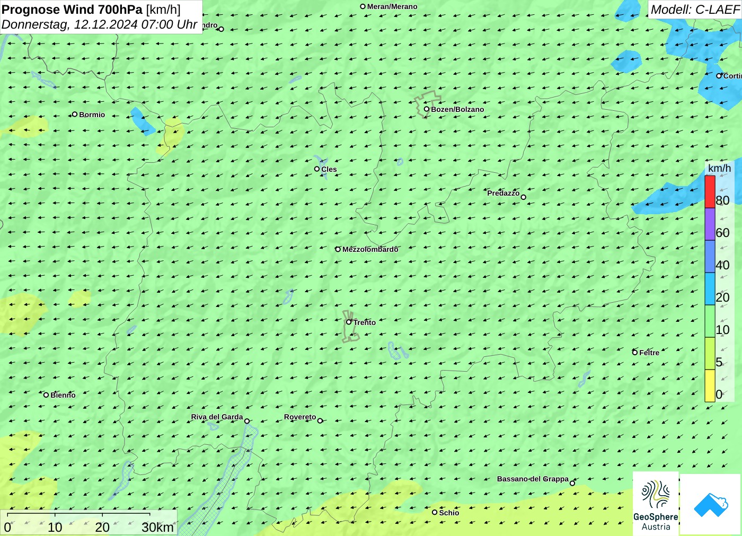Click the 'Modell: C-LAEF' label
The width and height of the screenshot is (742, 536).
tap(695, 10)
